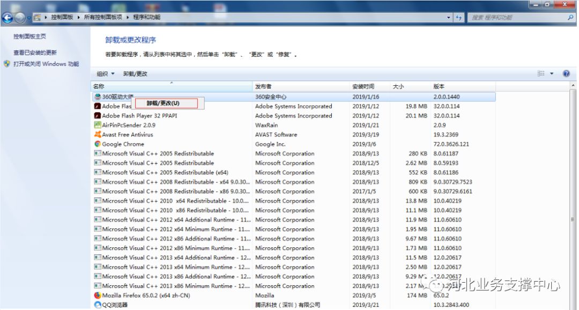Sort by 大小 column header
The height and width of the screenshot is (310, 579).
coord(410,86)
